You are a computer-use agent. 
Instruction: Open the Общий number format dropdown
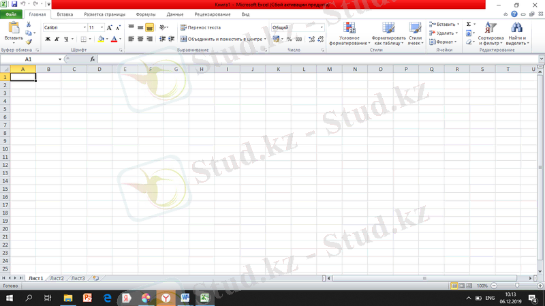coord(322,27)
